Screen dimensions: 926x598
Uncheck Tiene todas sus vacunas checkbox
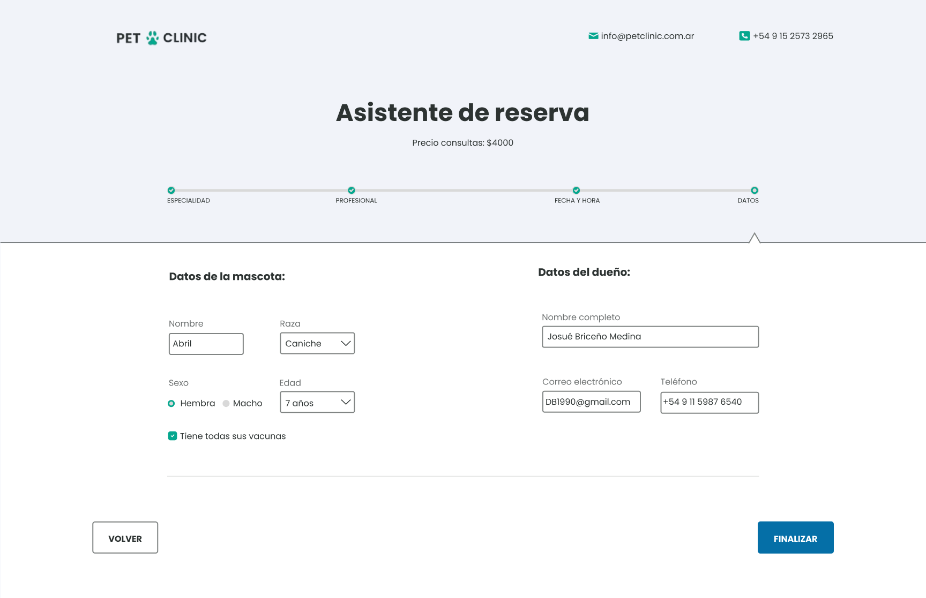click(173, 436)
